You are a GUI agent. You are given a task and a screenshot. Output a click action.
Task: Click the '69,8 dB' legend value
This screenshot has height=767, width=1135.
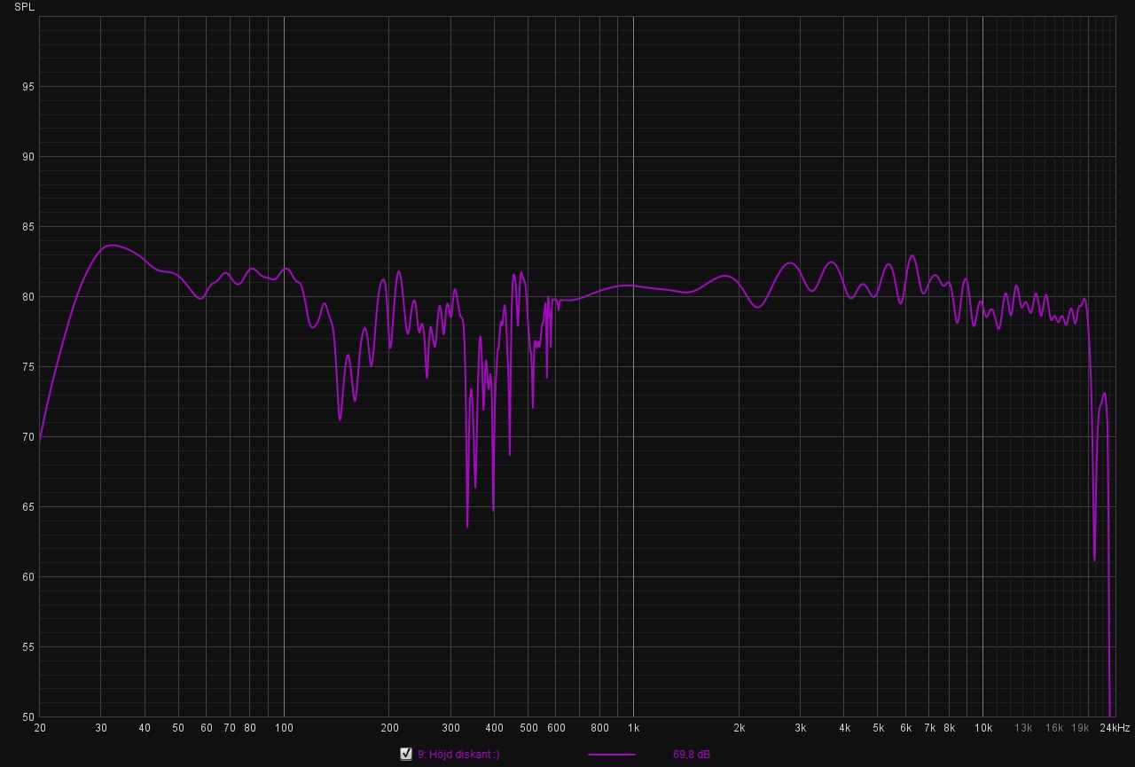tap(692, 755)
